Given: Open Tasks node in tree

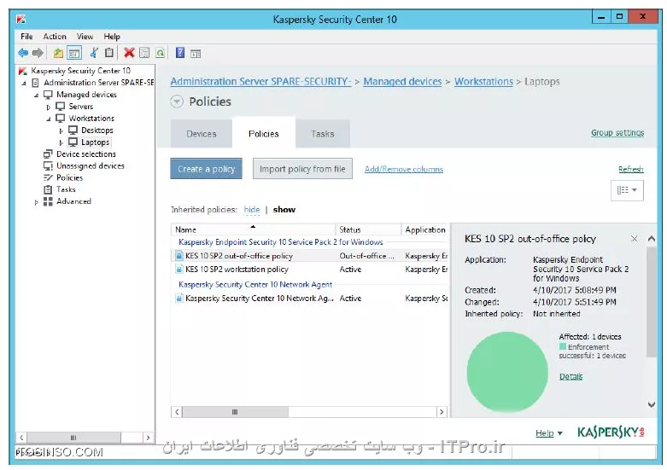Looking at the screenshot, I should click(66, 189).
